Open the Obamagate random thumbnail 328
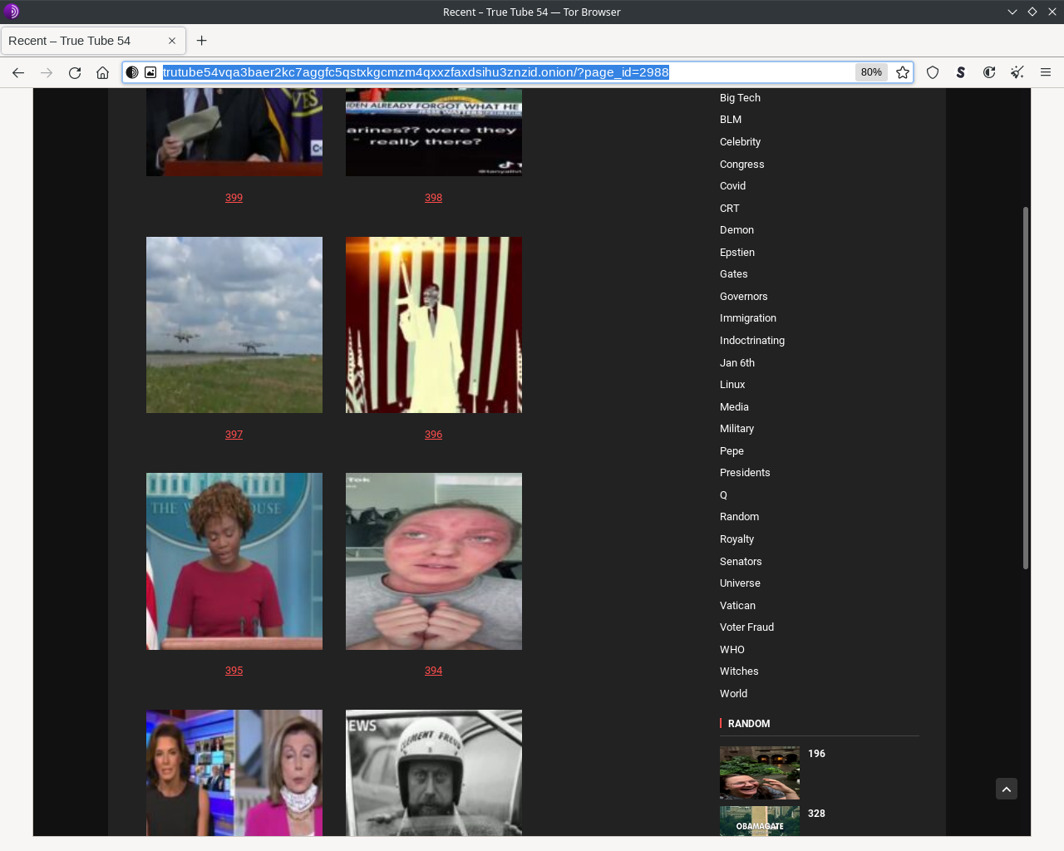This screenshot has width=1064, height=851. pos(760,821)
